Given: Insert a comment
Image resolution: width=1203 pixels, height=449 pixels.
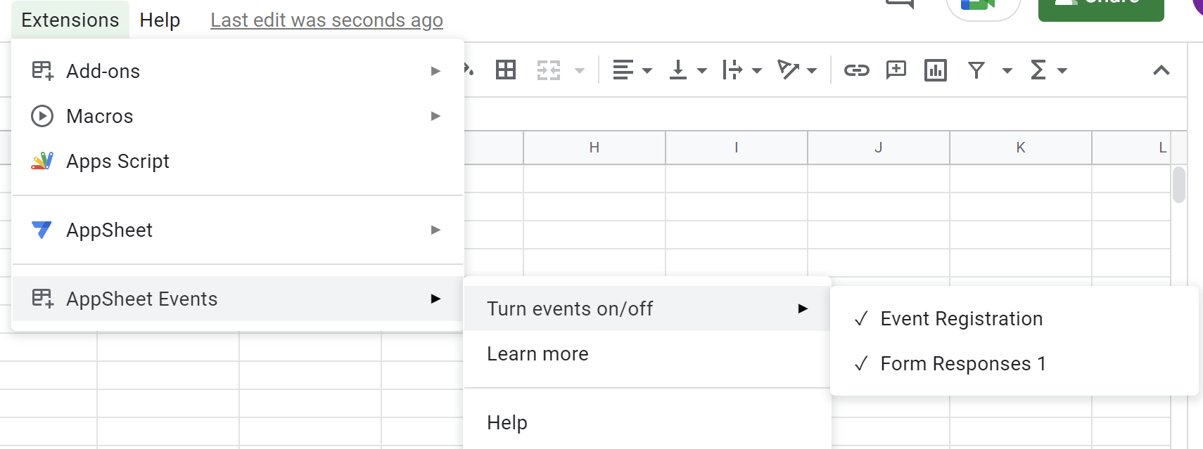Looking at the screenshot, I should coord(896,70).
